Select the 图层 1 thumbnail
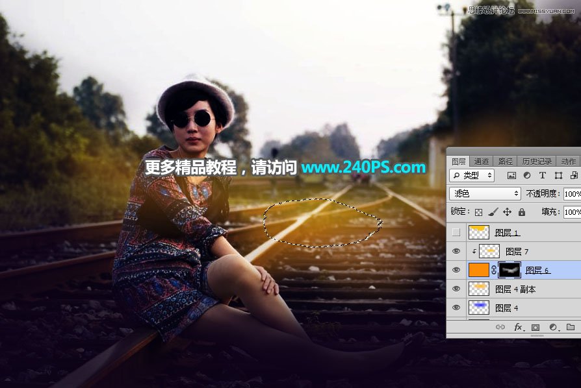Screen dimensions: 581x388 (479, 232)
